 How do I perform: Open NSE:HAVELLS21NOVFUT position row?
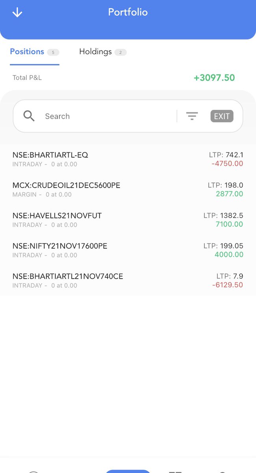point(128,220)
